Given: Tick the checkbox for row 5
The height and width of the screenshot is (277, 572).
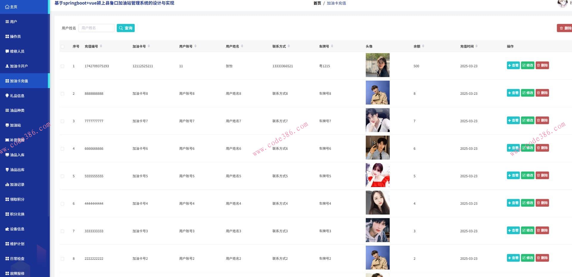Looking at the screenshot, I should (x=63, y=176).
